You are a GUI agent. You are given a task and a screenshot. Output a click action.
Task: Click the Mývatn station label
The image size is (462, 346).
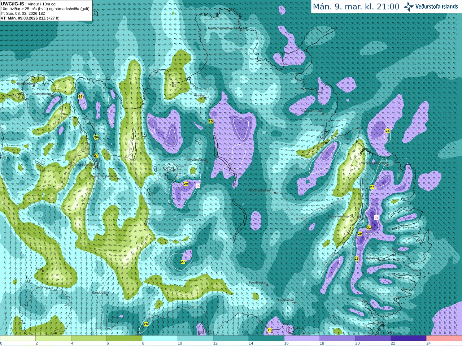(x=168, y=168)
